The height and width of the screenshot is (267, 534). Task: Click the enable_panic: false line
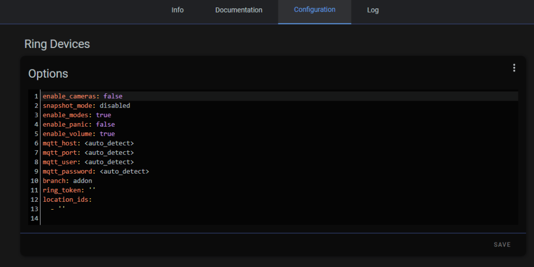point(79,124)
